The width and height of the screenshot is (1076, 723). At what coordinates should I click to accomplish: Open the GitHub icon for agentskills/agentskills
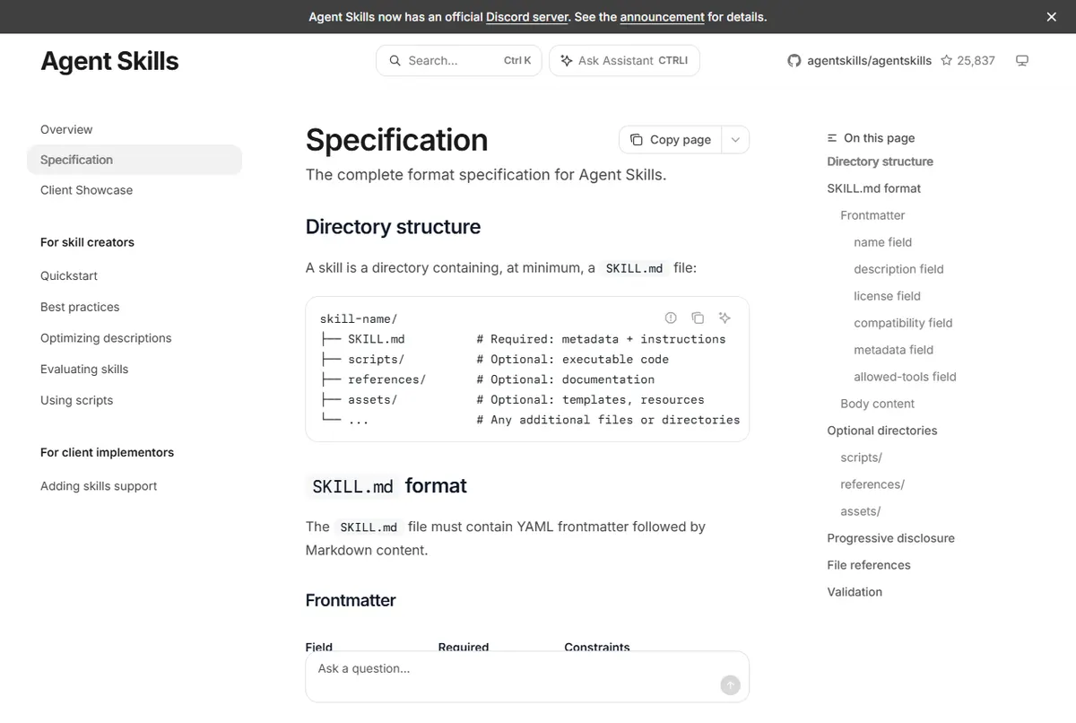(x=794, y=61)
